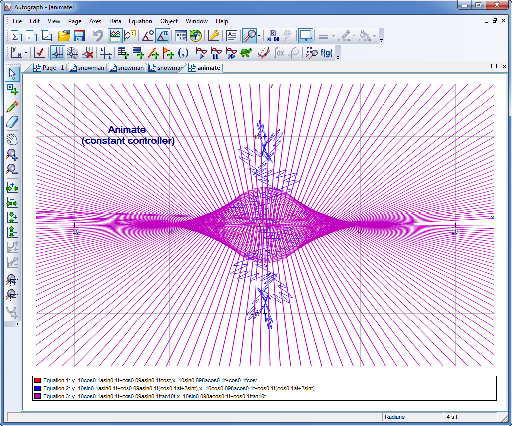Open the Axes menu
This screenshot has width=512, height=426.
pos(95,21)
